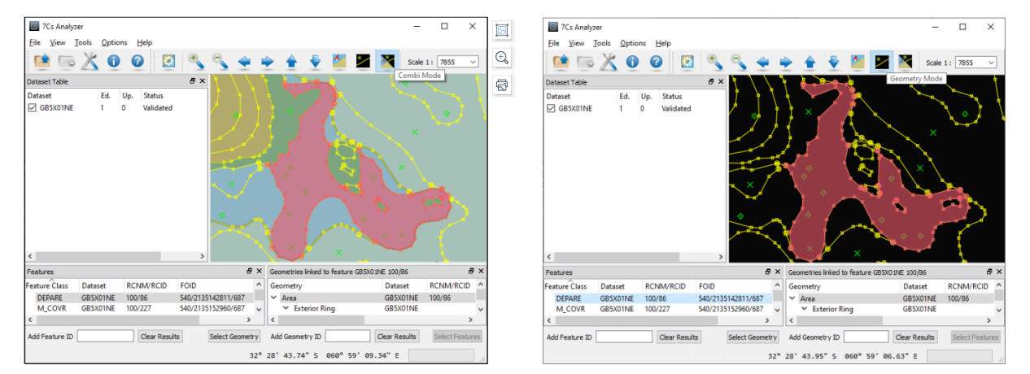Click zoom-out magnifier in right window toolbar
This screenshot has height=374, width=1030.
point(739,62)
